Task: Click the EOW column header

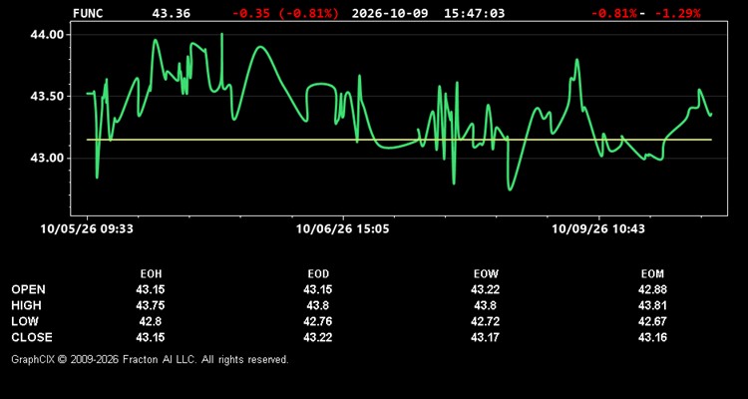Action: pos(486,274)
